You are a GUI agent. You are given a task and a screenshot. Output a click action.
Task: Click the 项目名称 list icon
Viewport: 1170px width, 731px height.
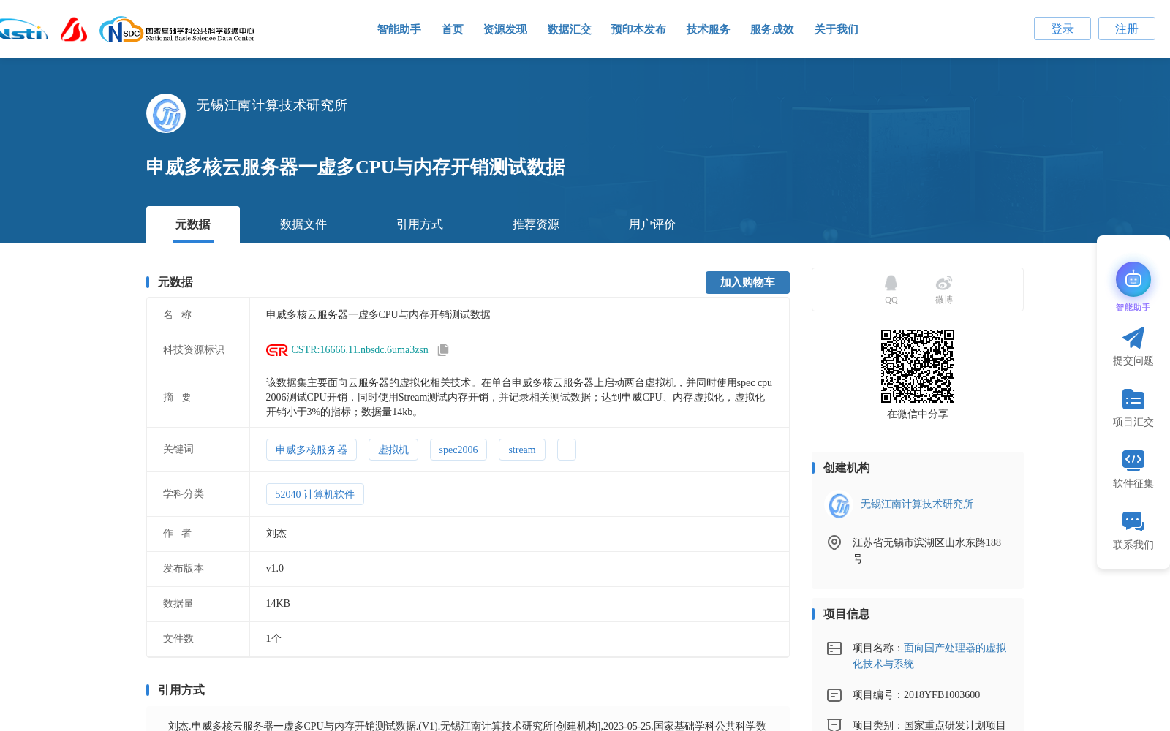834,648
